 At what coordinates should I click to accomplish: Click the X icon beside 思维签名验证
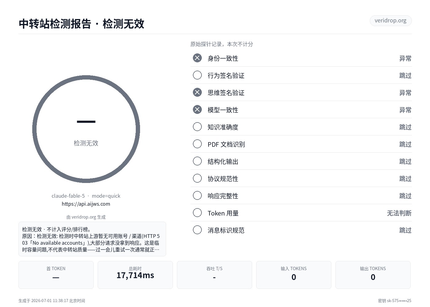tap(197, 92)
